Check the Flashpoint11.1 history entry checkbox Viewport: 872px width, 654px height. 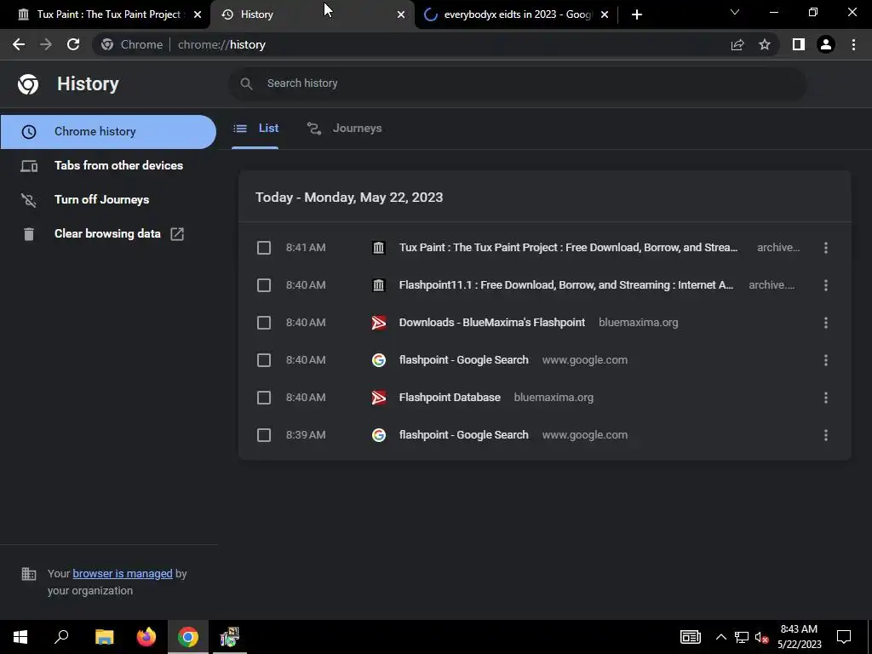(264, 285)
